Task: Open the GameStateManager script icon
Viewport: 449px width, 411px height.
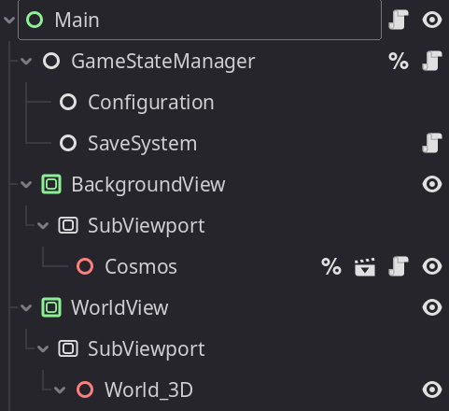Action: pos(432,61)
